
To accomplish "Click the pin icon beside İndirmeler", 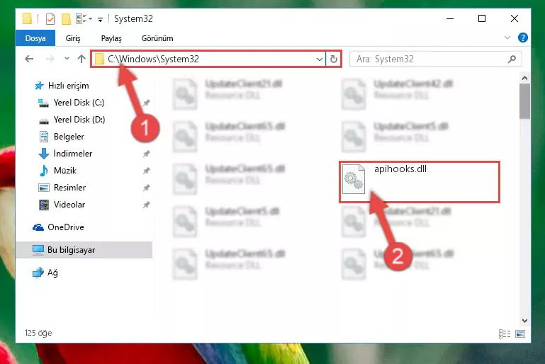I will 146,154.
